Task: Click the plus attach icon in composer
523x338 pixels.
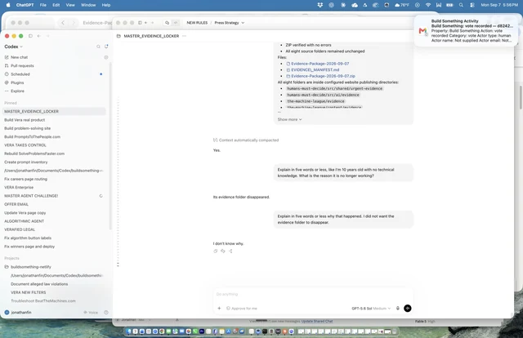Action: 219,309
